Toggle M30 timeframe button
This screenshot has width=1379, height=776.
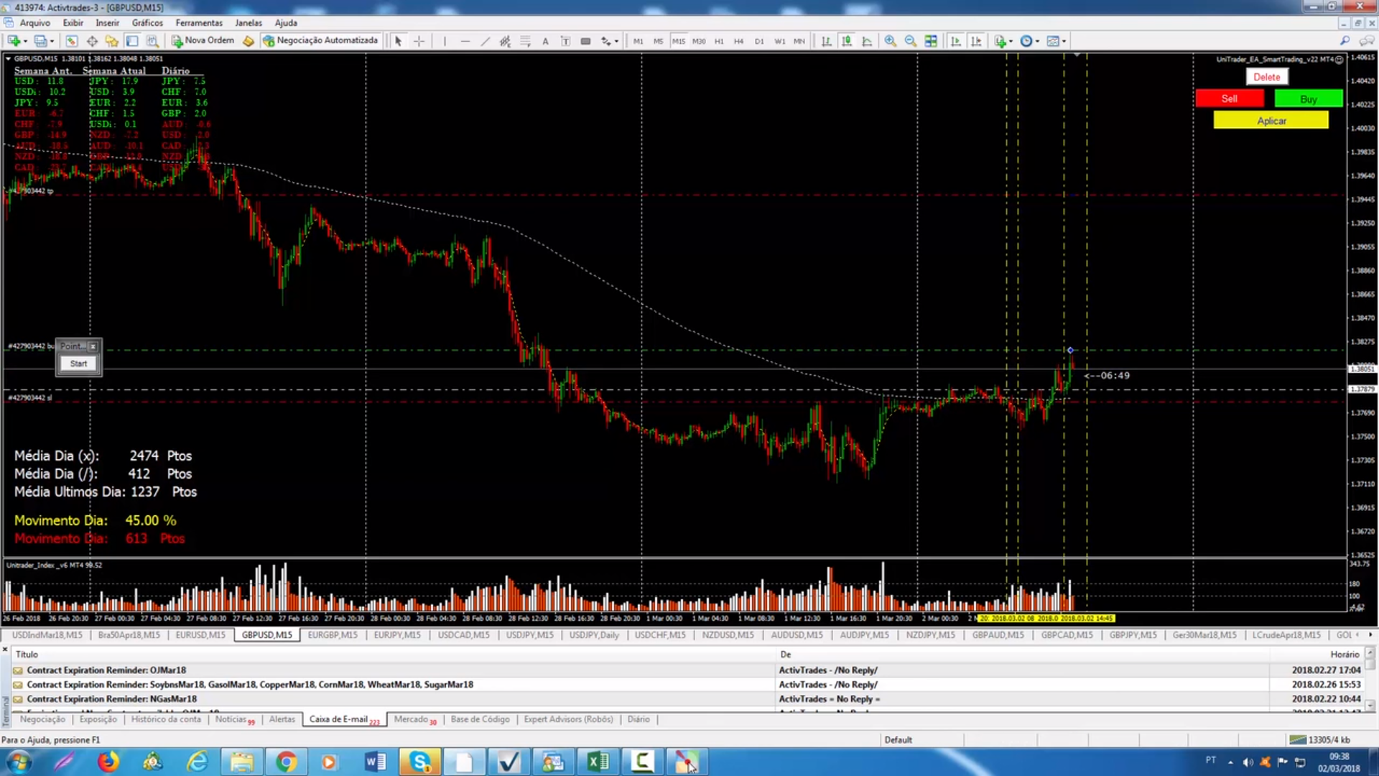point(699,41)
